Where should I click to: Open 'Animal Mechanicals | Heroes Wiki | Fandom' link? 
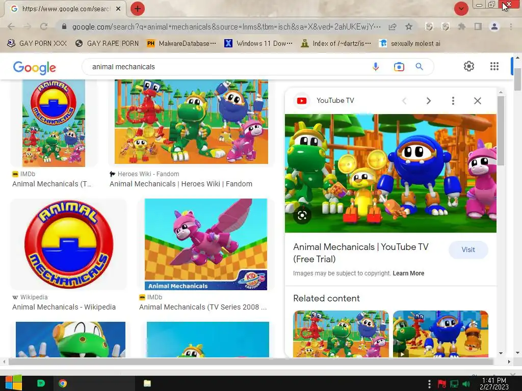181,184
